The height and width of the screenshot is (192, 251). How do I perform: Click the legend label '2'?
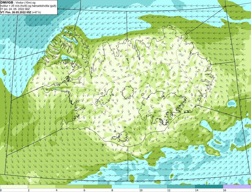point(29,190)
